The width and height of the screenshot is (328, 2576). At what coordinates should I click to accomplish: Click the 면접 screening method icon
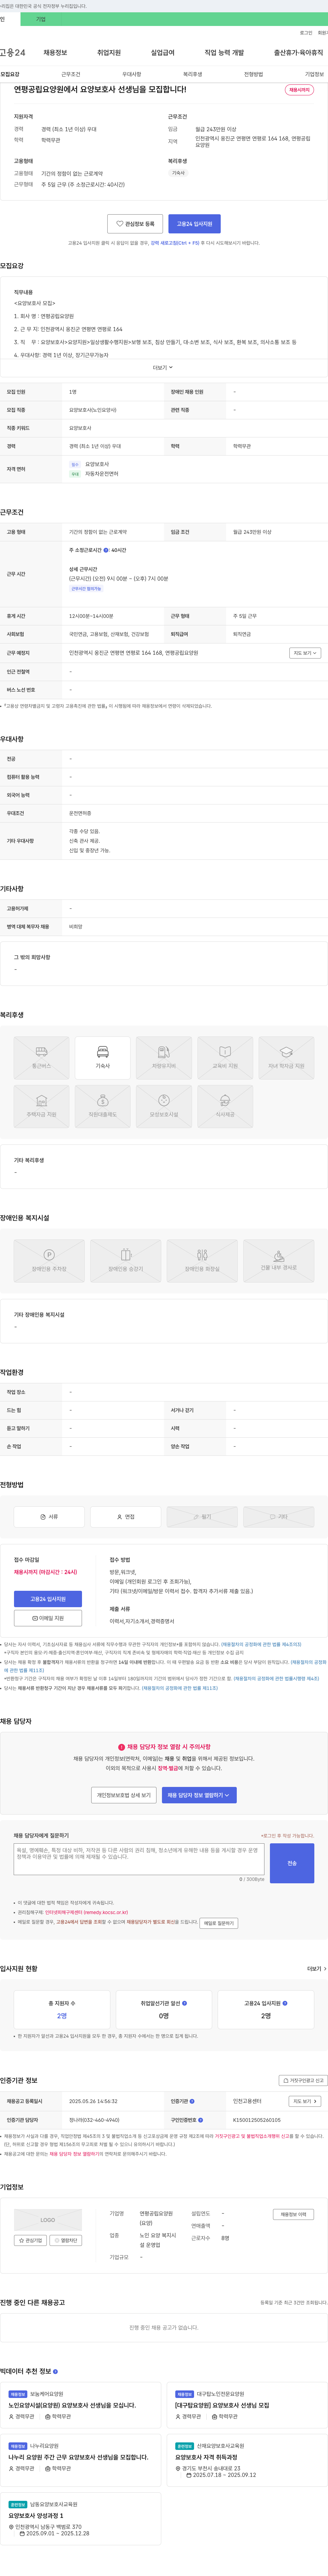[125, 1517]
